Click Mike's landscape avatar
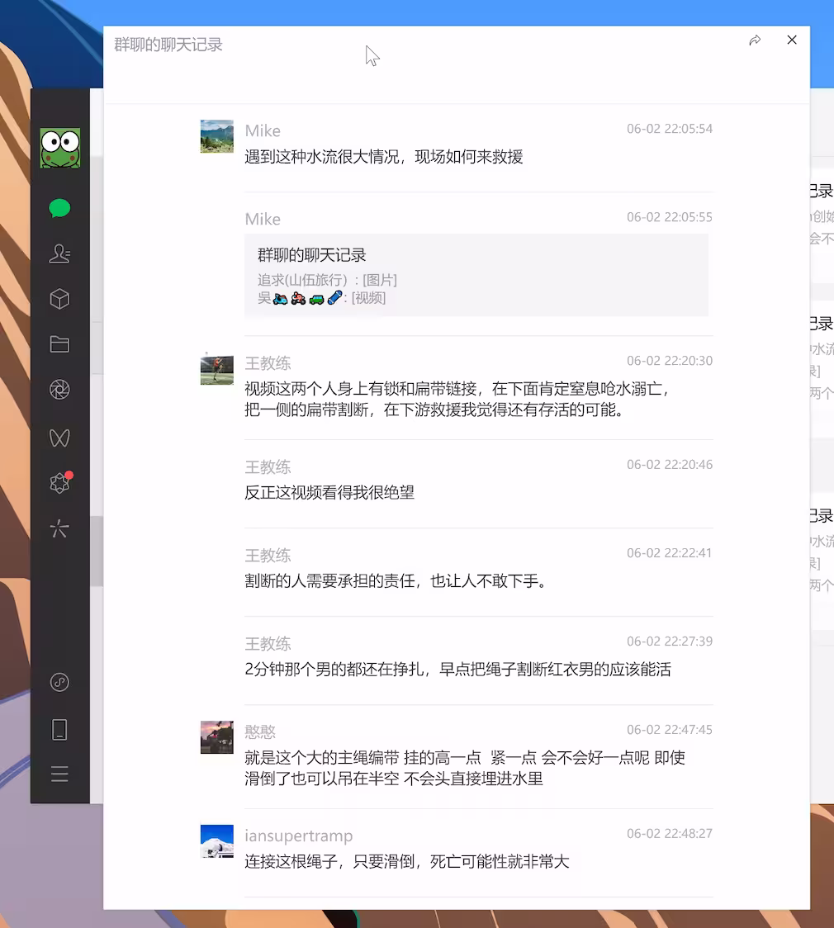Viewport: 834px width, 928px height. [216, 136]
